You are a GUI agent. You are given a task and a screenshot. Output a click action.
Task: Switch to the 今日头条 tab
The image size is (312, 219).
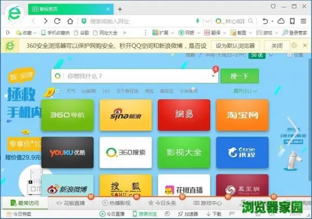tap(162, 203)
